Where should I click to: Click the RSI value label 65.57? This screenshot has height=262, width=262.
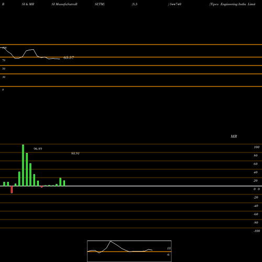coord(69,58)
